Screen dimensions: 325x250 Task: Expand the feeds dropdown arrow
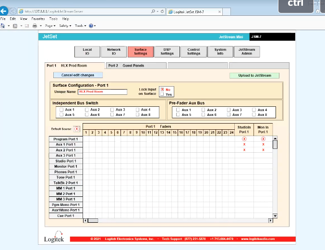[x=21, y=26]
